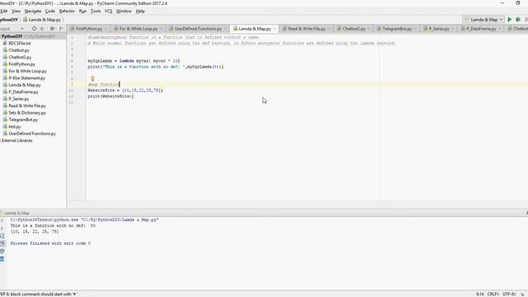This screenshot has height=297, width=528.
Task: Switch to Read & Write File.py tab
Action: point(306,29)
